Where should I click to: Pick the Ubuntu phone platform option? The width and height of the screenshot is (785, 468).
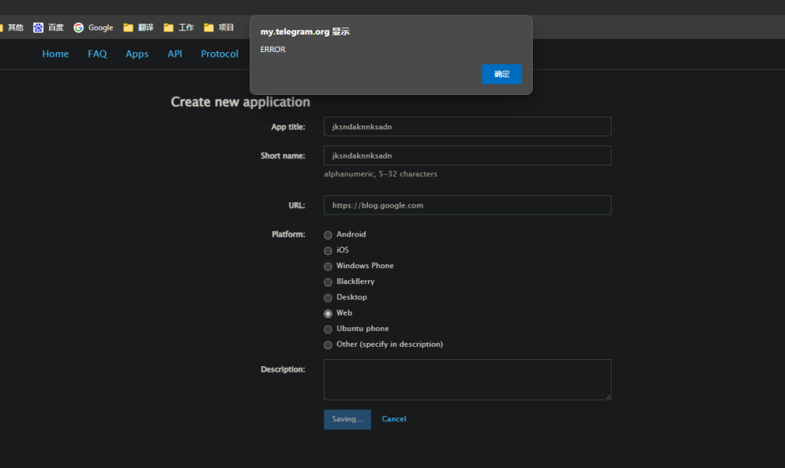click(x=328, y=329)
